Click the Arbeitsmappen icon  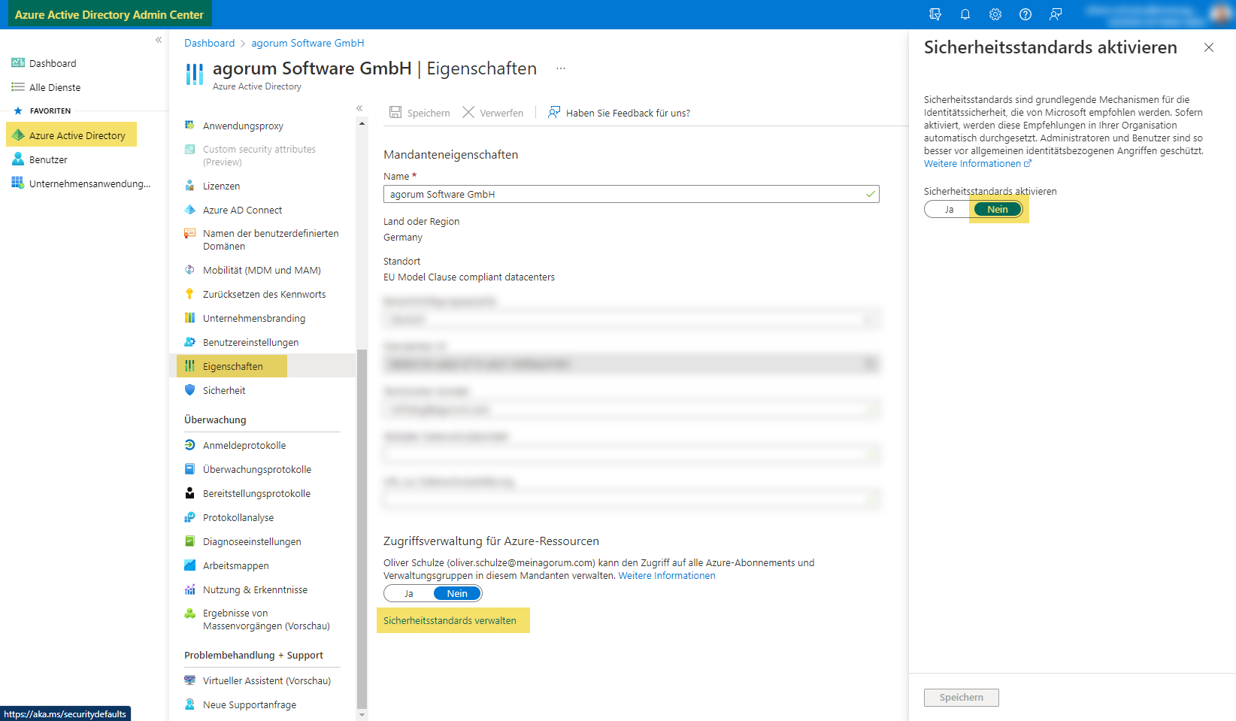[x=189, y=565]
